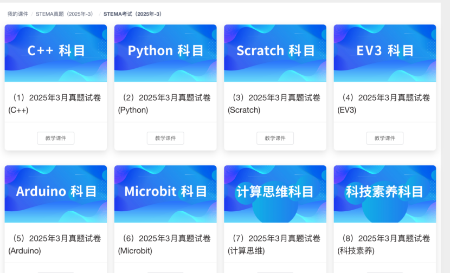This screenshot has width=450, height=273.
Task: Click title （3）2025年3月真题试卷 (Scratch)
Action: tap(274, 104)
